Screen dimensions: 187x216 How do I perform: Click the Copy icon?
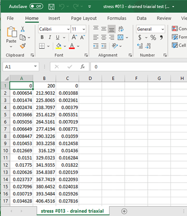point(23,37)
